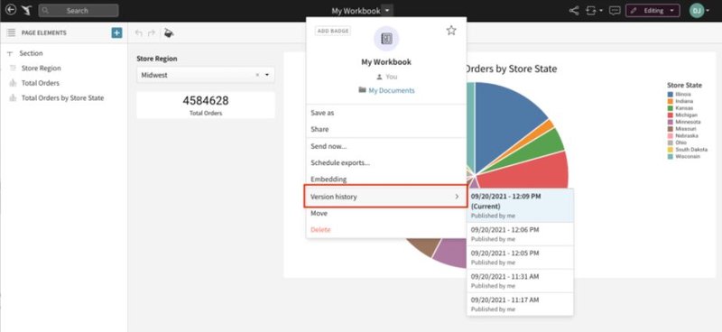Choose Embedding from the menu

386,180
